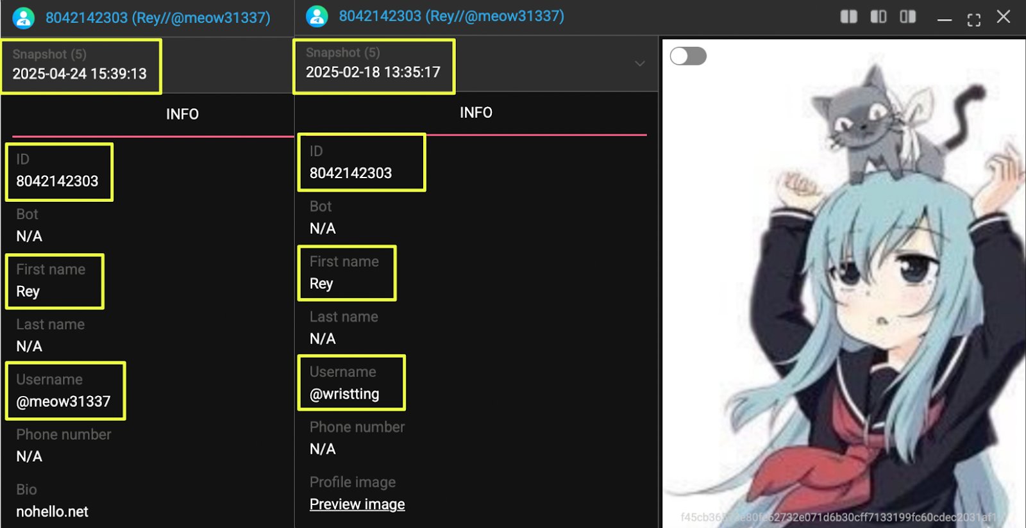The width and height of the screenshot is (1026, 528).
Task: Click the anime profile image preview
Action: [x=843, y=283]
